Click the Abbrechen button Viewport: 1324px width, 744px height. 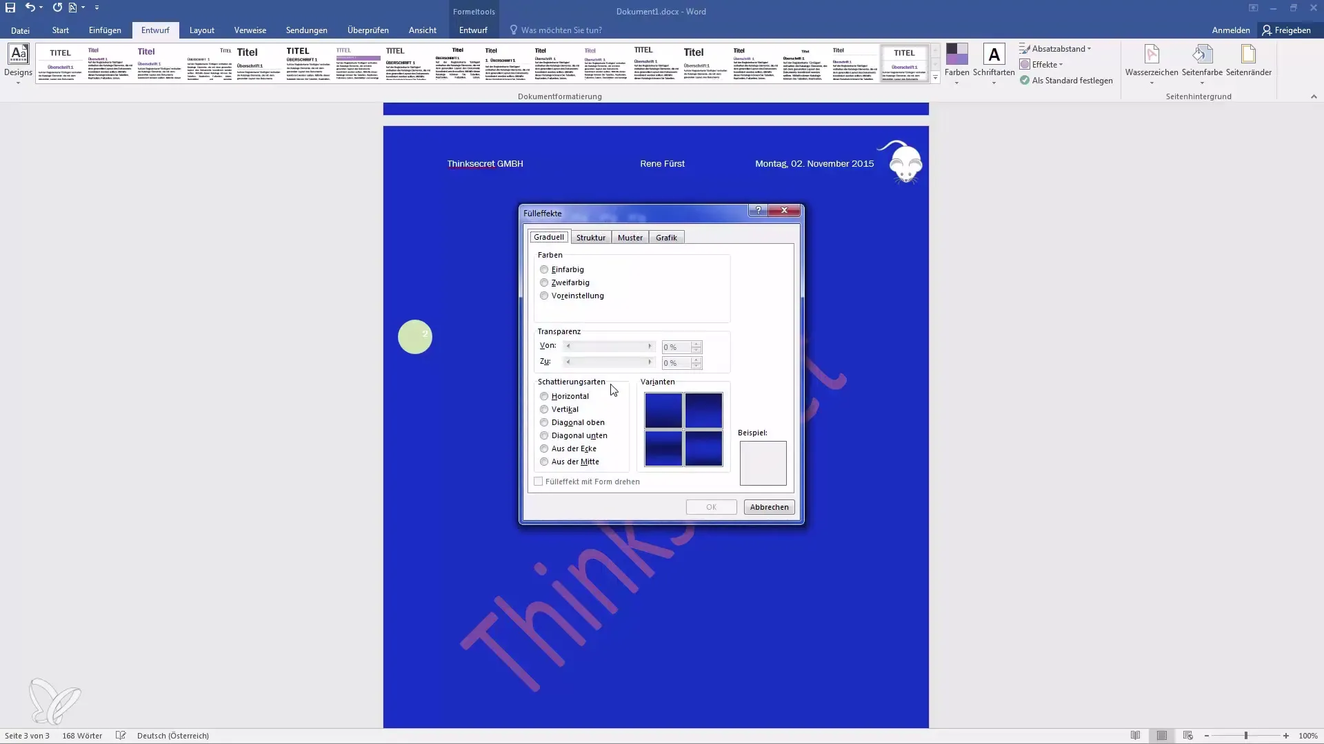pyautogui.click(x=769, y=507)
